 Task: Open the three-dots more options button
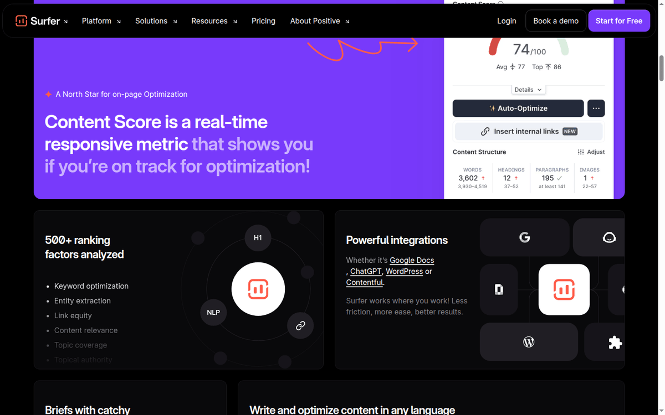click(x=596, y=108)
